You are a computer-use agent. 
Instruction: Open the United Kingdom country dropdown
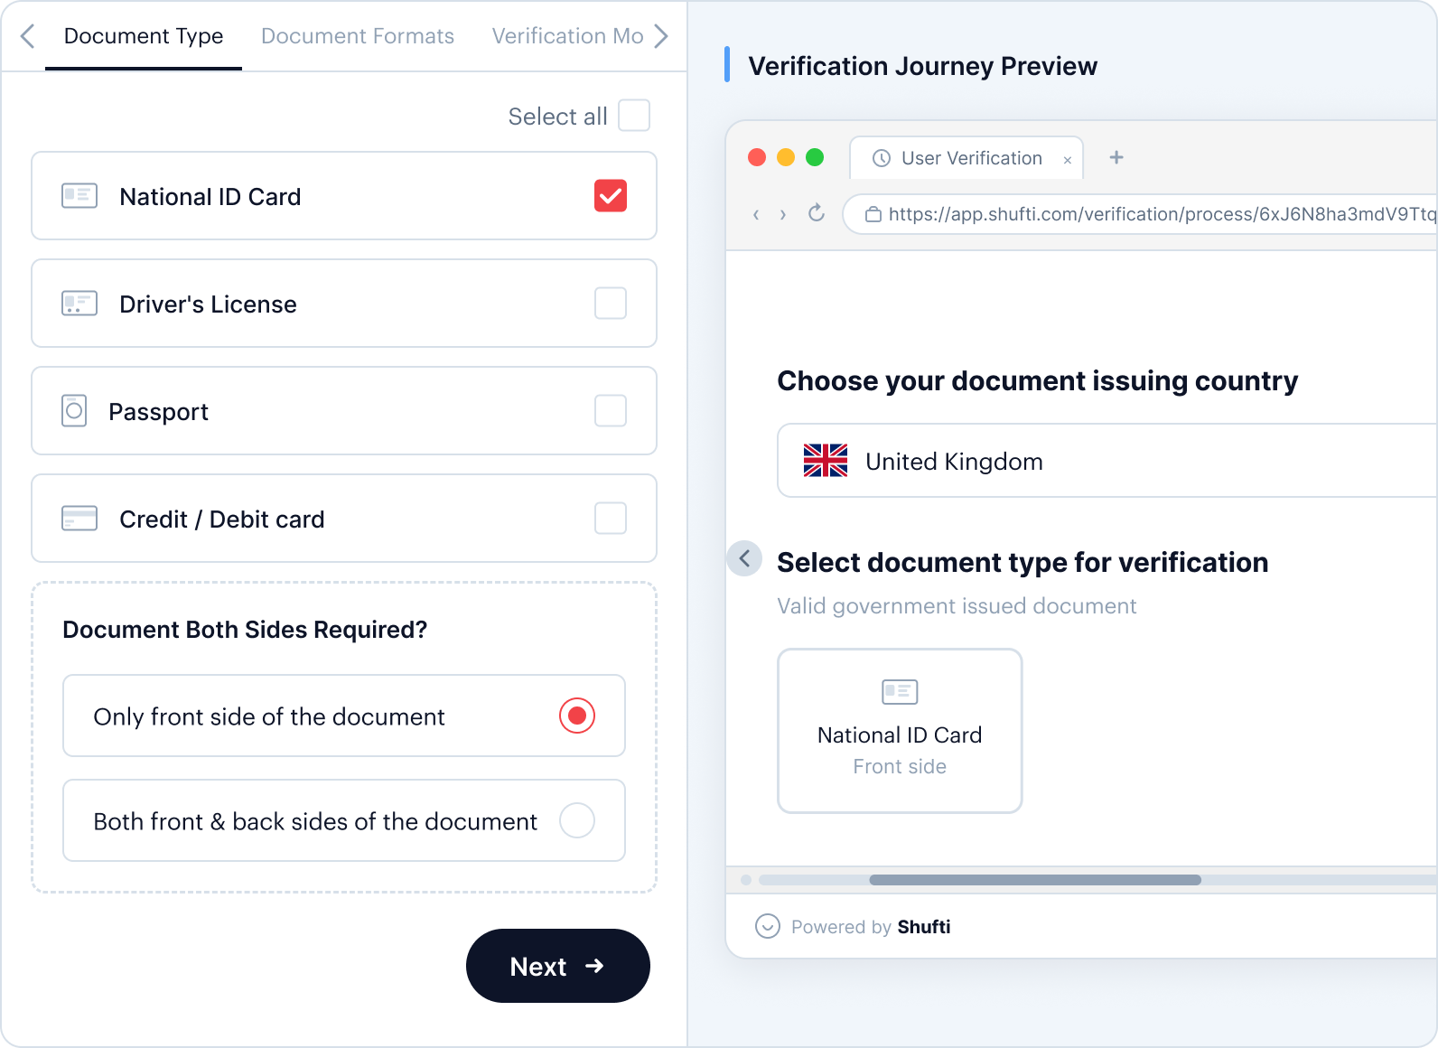coord(1107,461)
